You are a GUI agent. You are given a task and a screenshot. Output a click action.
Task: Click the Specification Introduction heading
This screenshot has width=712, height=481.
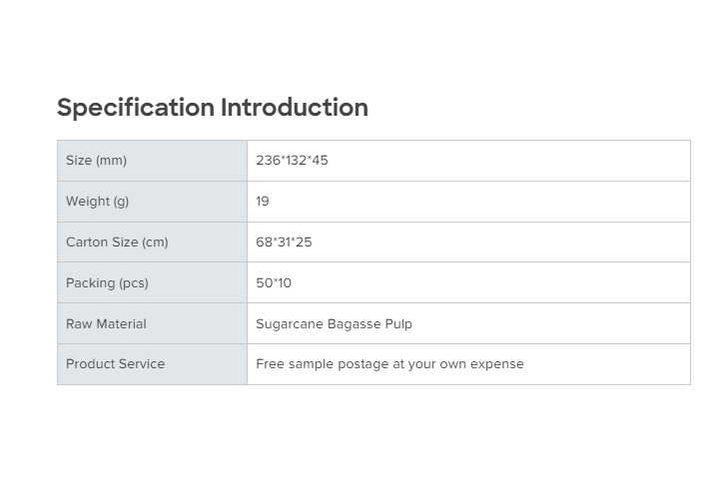coord(212,108)
